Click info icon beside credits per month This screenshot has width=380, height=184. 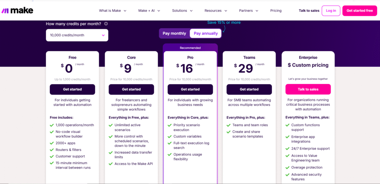(106, 24)
